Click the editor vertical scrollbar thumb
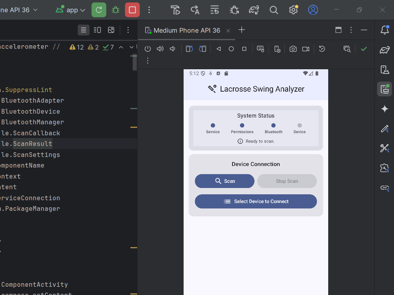Screen dimensions: 394x295 (x=134, y=62)
